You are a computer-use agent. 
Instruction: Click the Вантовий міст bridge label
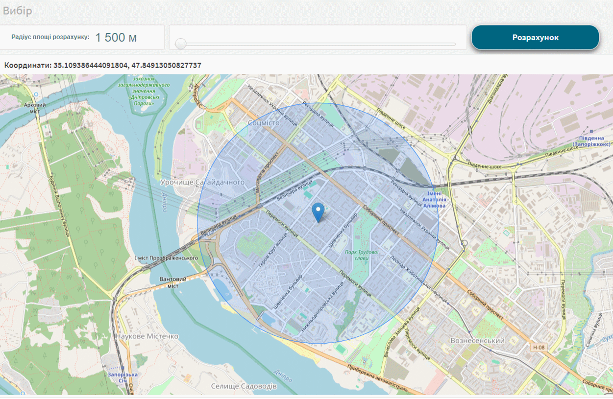[173, 282]
